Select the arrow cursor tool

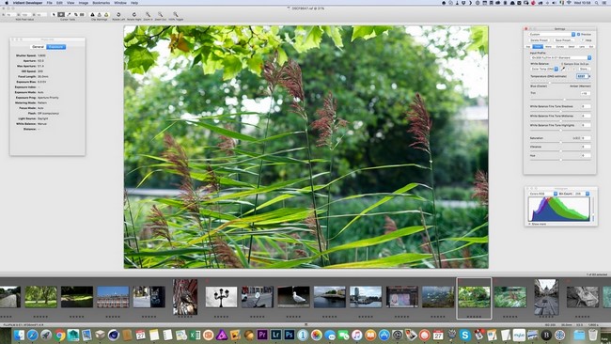coord(54,14)
